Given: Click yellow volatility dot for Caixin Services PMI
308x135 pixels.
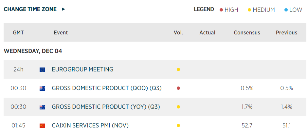Looking at the screenshot, I should [178, 125].
